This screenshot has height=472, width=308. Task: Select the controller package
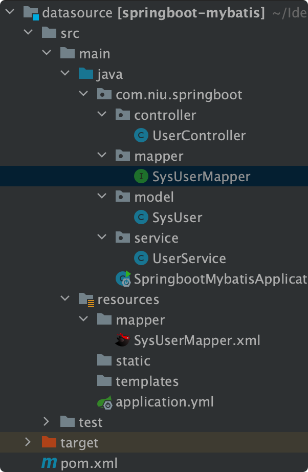coord(165,115)
